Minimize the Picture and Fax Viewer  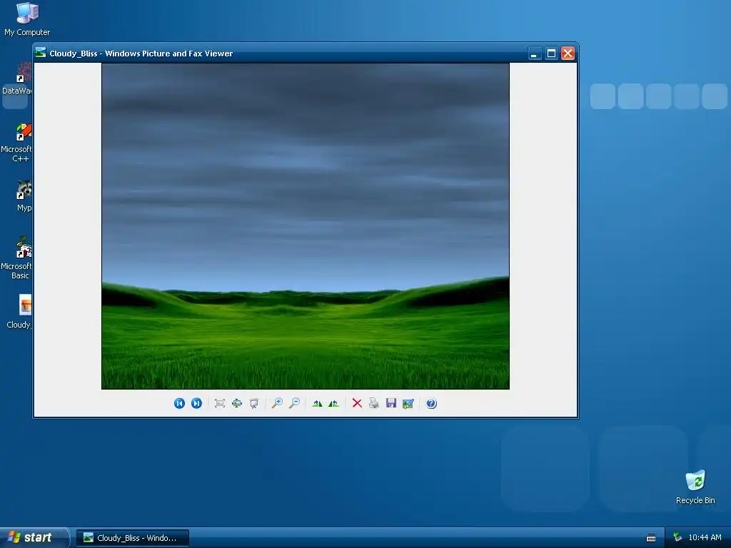pyautogui.click(x=534, y=53)
